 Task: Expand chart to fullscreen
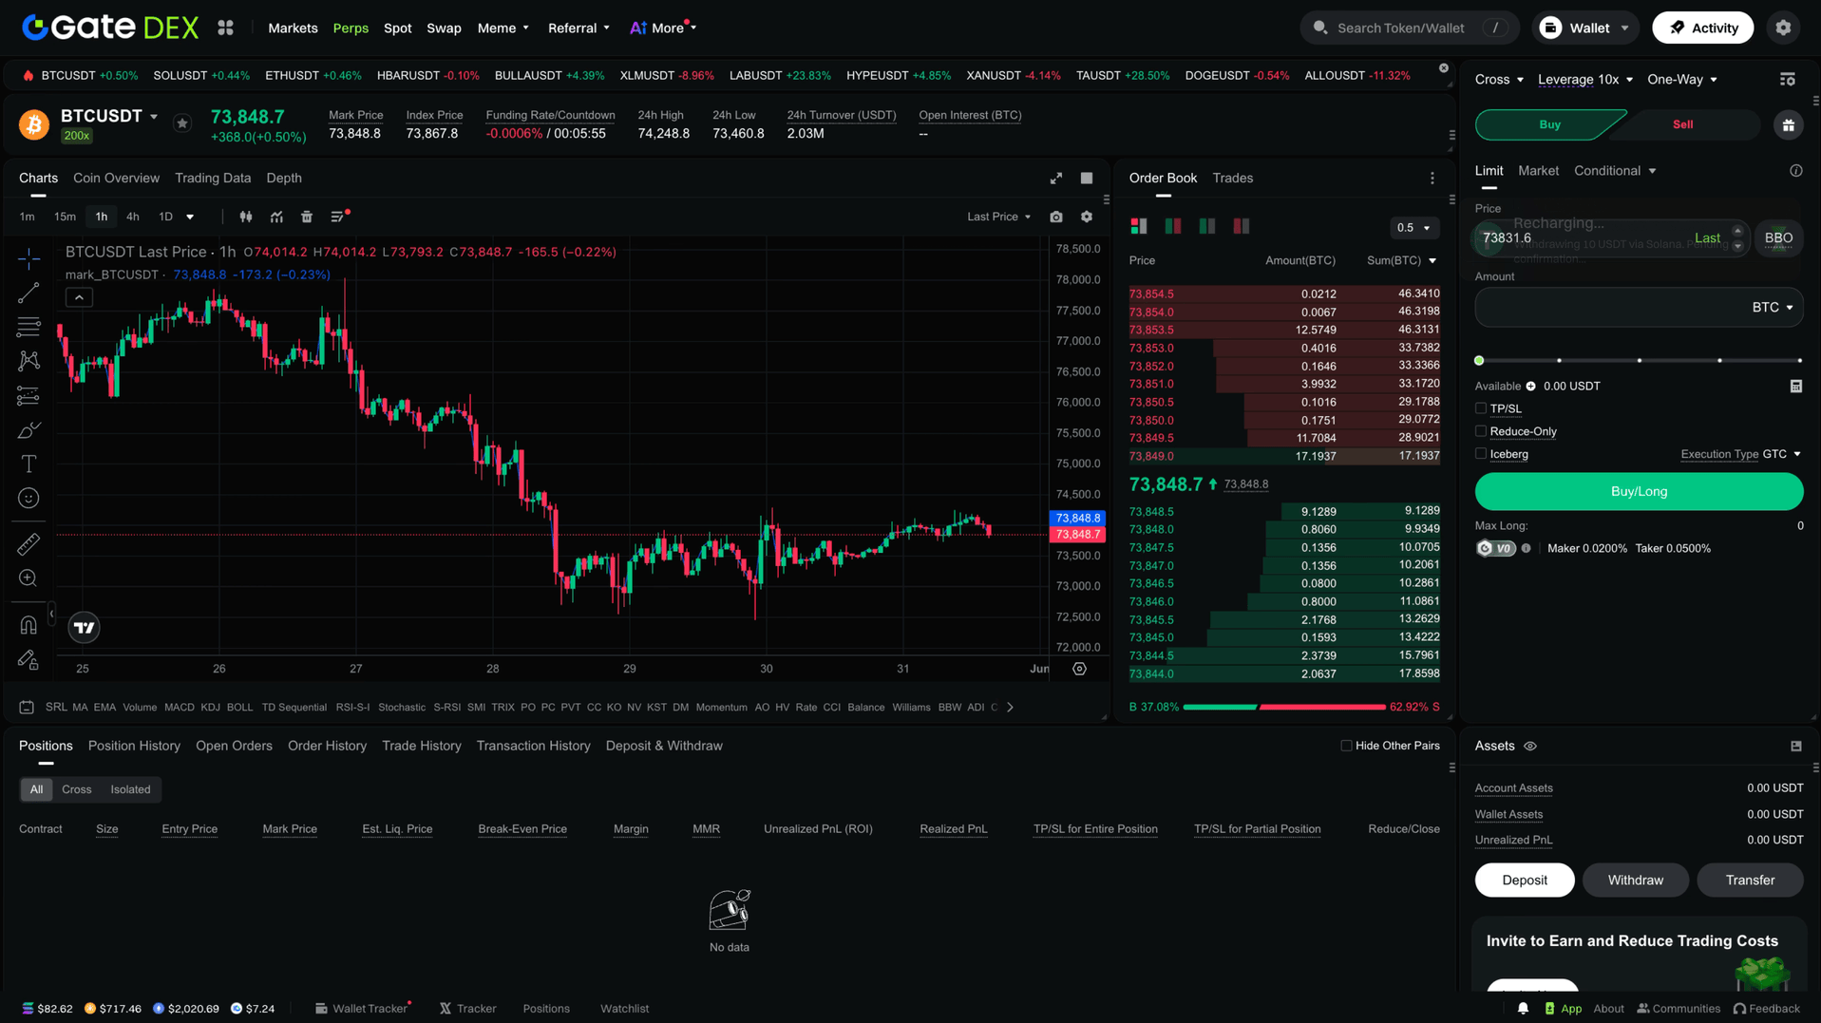coord(1055,179)
